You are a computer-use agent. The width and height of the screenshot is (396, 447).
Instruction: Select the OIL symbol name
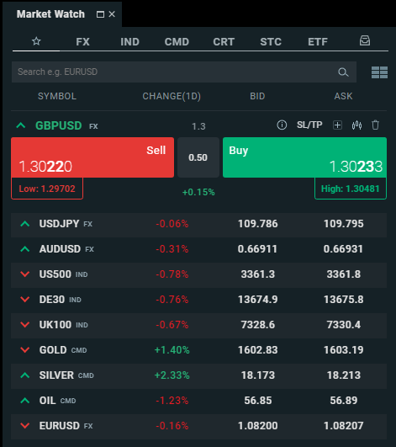click(48, 400)
